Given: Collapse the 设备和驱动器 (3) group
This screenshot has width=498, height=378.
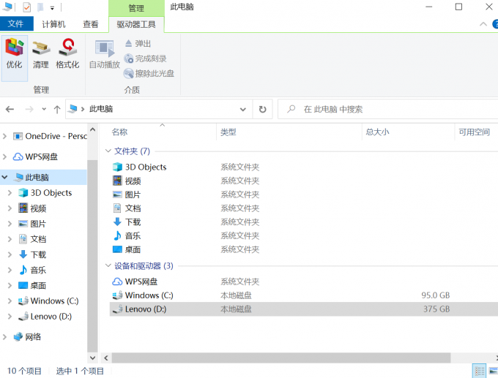Looking at the screenshot, I should pyautogui.click(x=108, y=265).
